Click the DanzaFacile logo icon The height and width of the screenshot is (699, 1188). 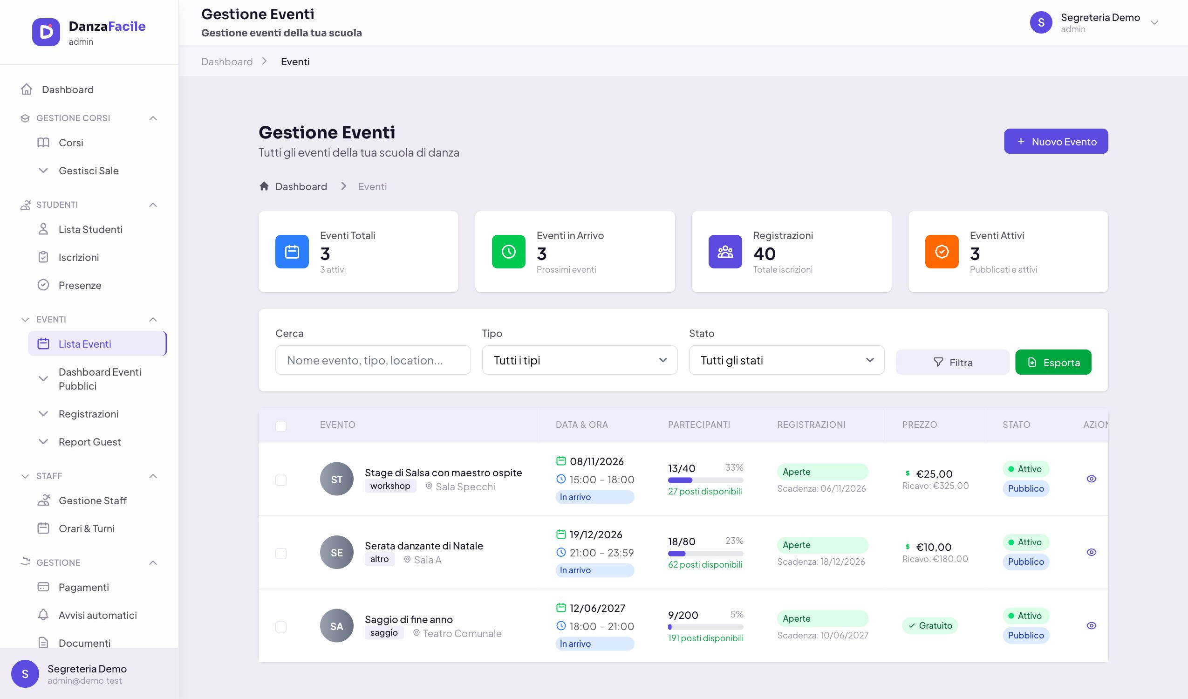coord(46,32)
